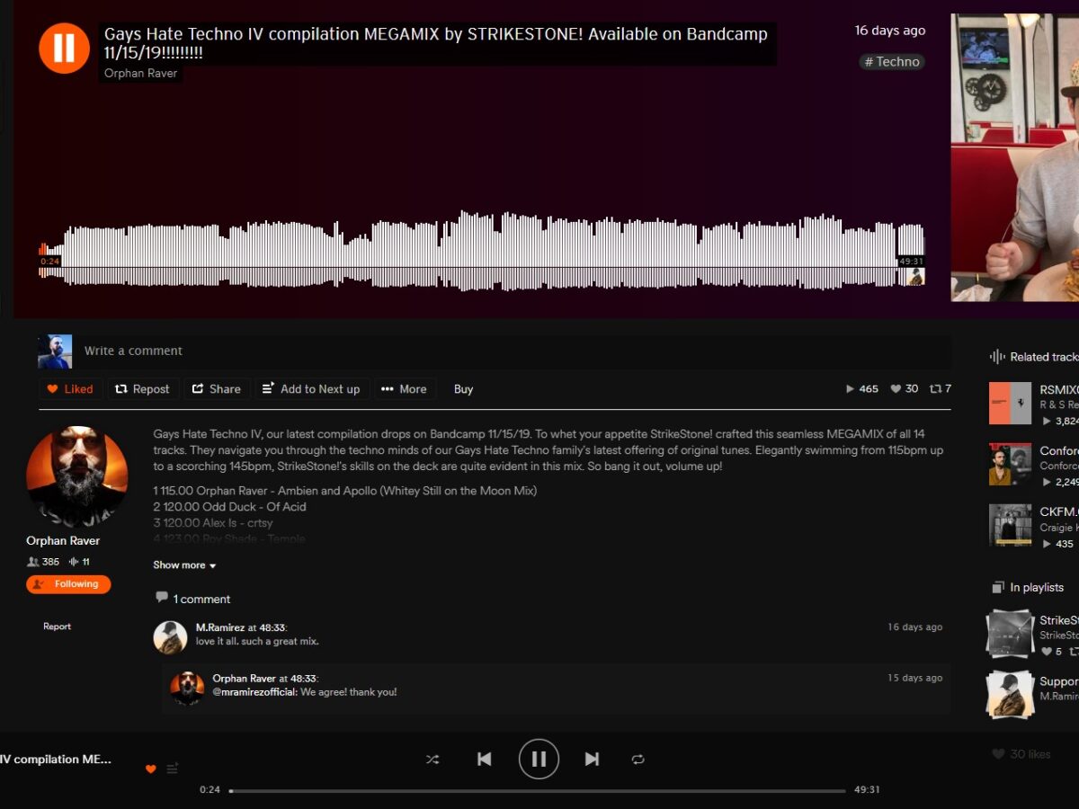
Task: Skip to next track
Action: (592, 760)
